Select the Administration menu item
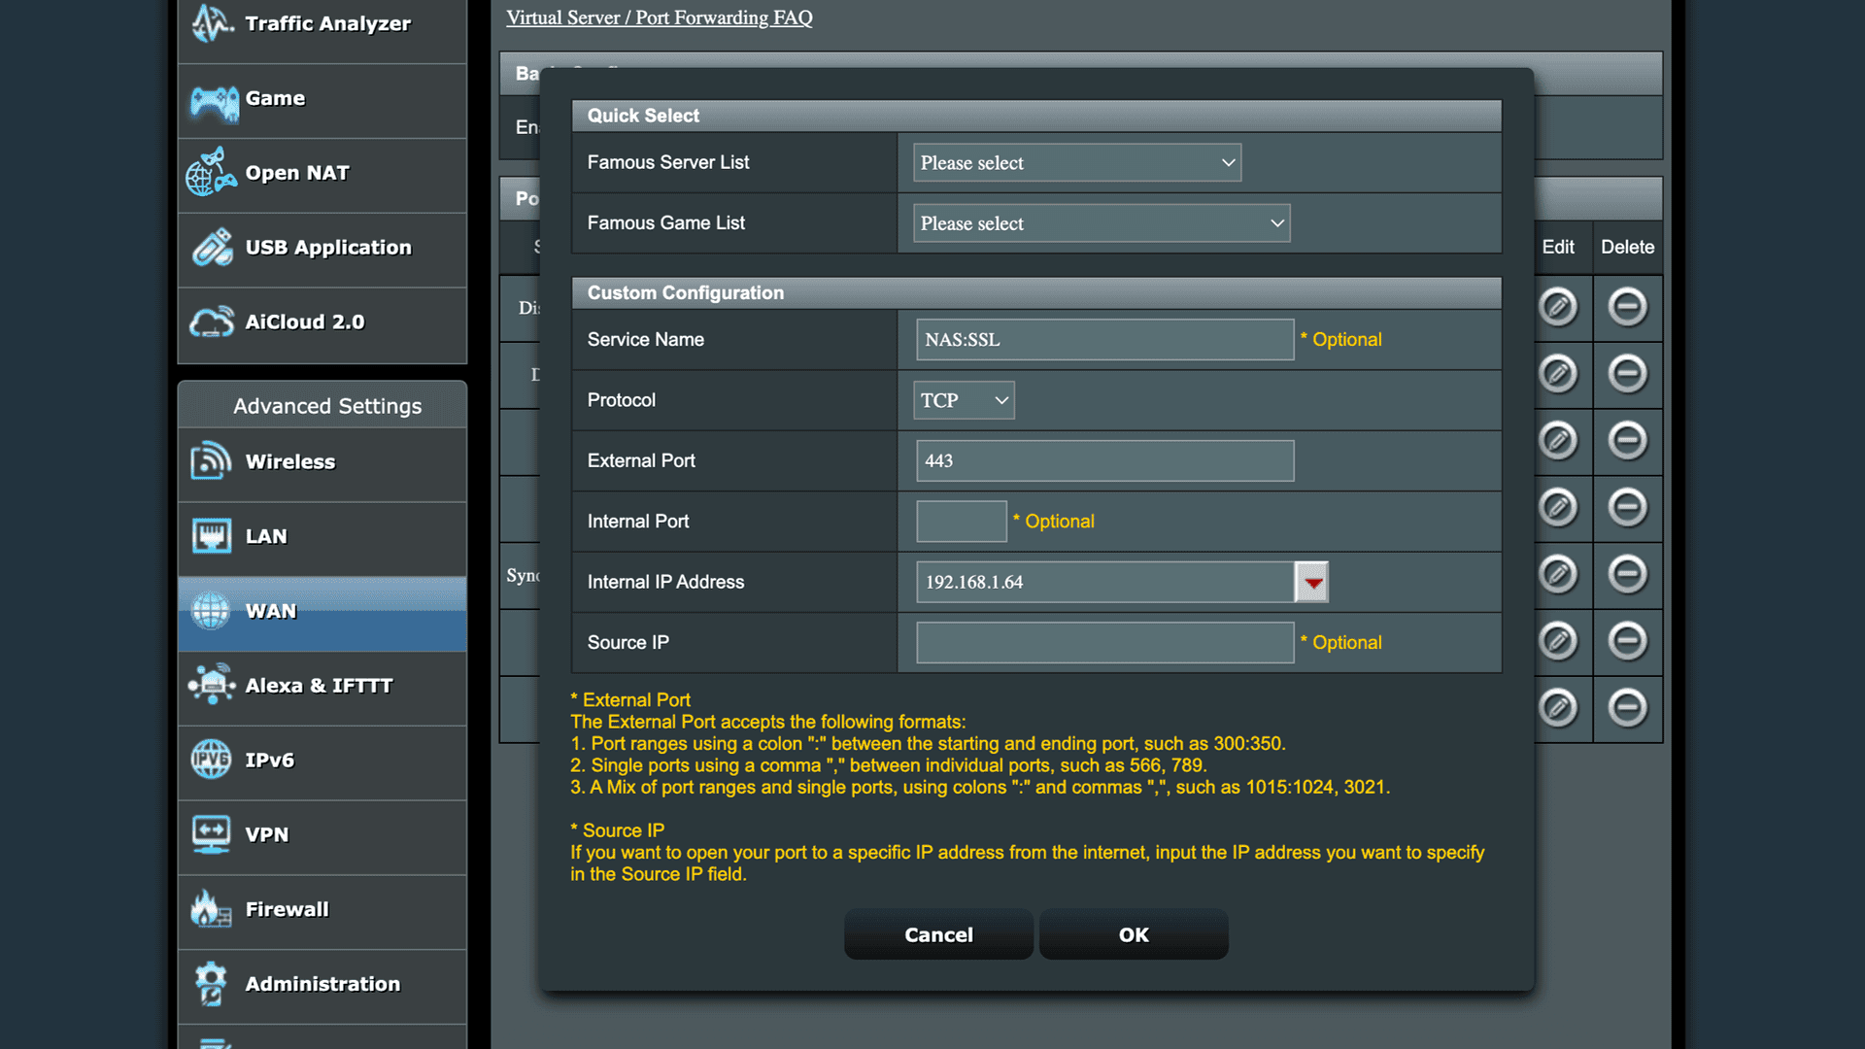This screenshot has width=1865, height=1049. (322, 984)
